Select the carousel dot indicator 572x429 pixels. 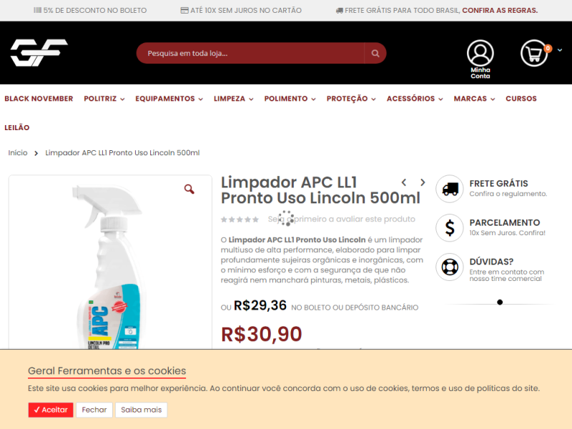[500, 302]
